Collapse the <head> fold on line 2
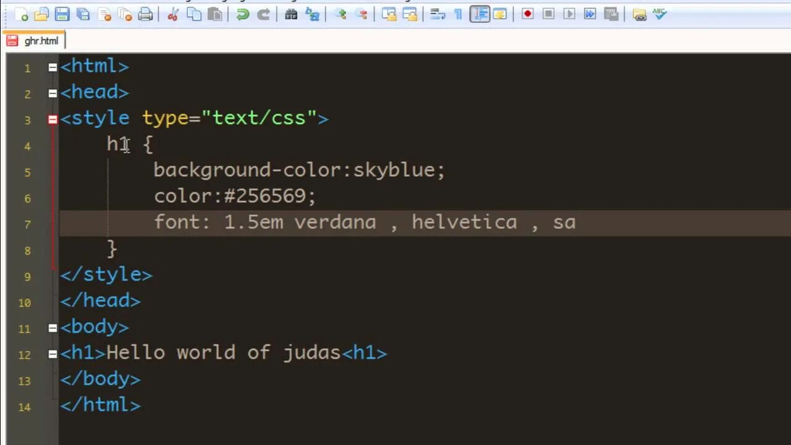The width and height of the screenshot is (791, 445). [53, 93]
